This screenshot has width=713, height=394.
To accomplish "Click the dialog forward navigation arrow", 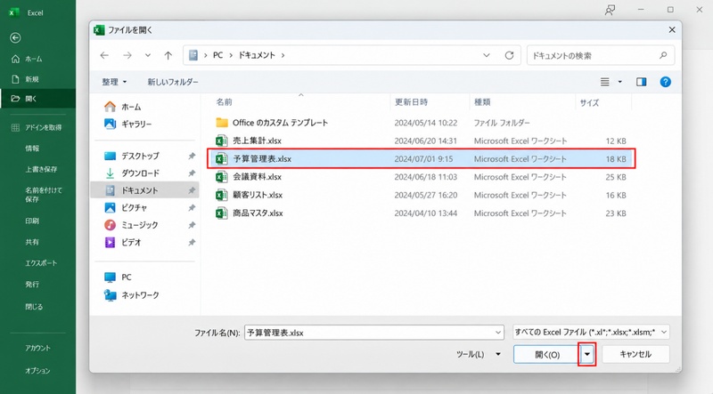I will (x=127, y=55).
